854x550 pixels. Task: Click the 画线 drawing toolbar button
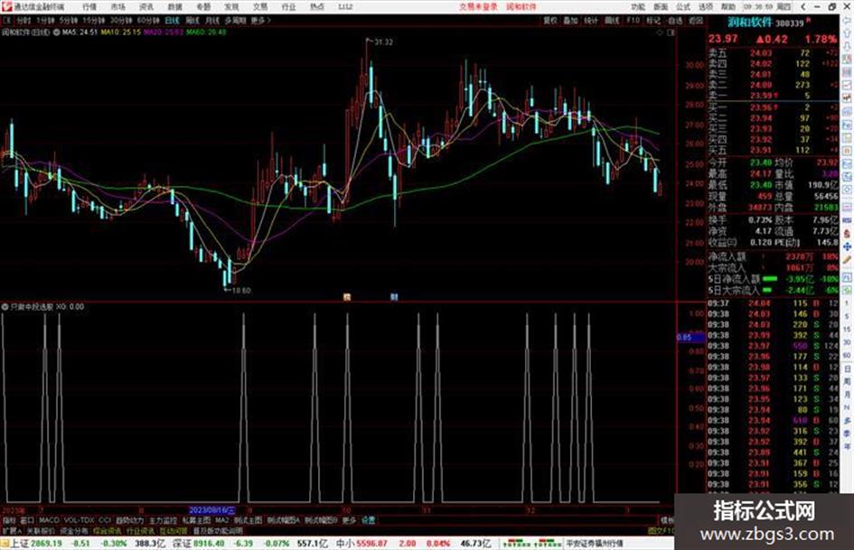click(612, 21)
